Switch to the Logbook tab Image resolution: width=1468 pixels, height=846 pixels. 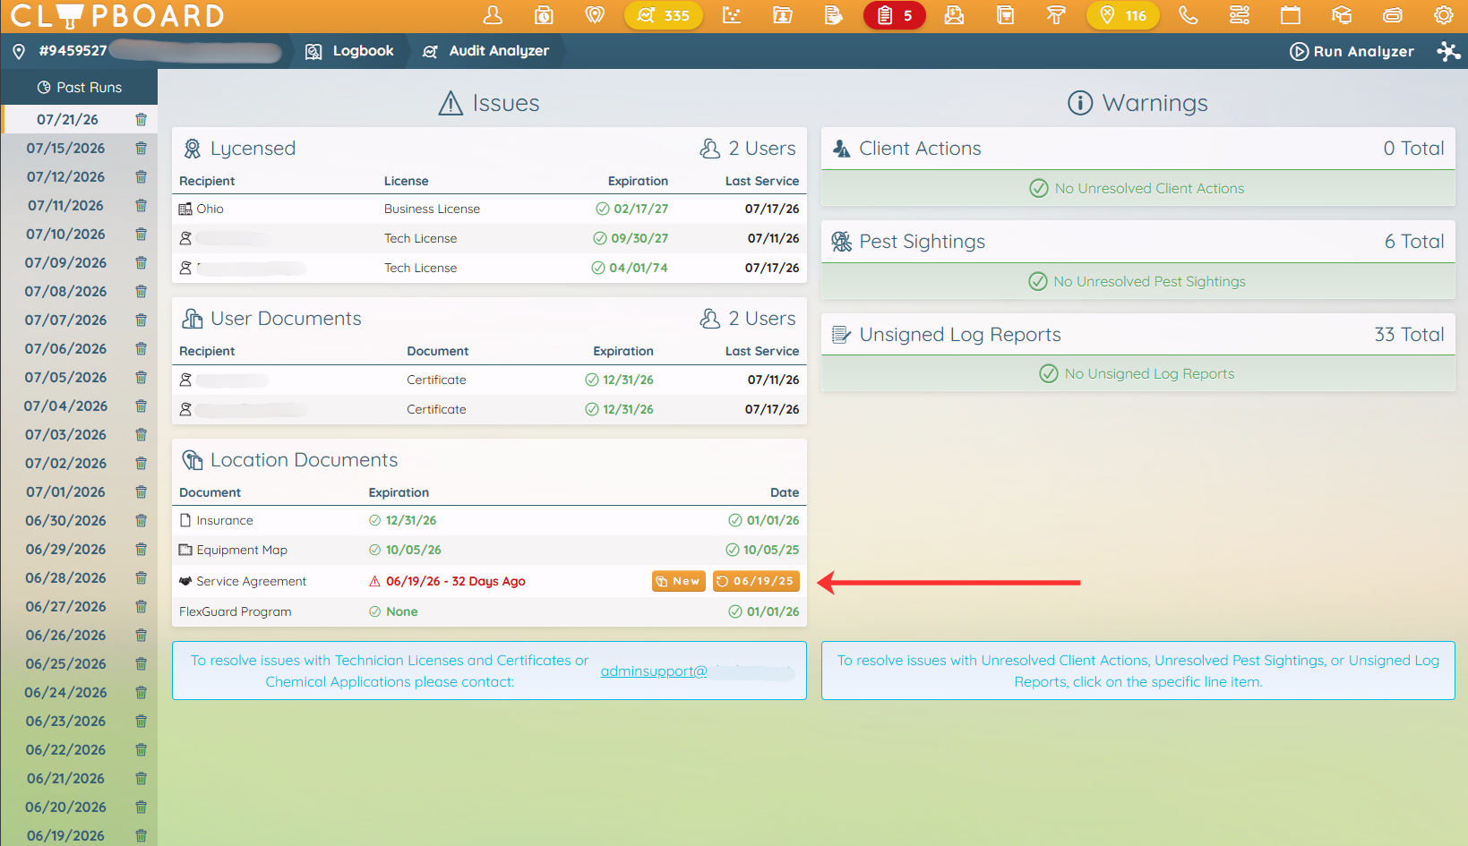click(349, 51)
